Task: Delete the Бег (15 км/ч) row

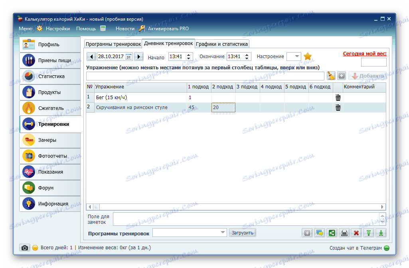Action: point(338,98)
